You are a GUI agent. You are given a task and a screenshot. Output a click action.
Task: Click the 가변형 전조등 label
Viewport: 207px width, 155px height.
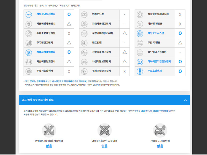[155, 24]
